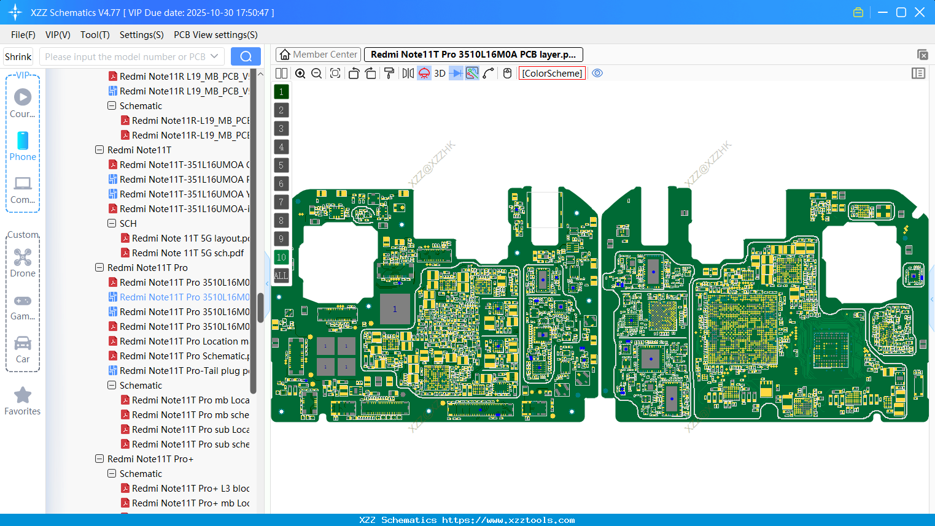Select the paint roller color fill tool
The height and width of the screenshot is (526, 935).
click(x=389, y=73)
